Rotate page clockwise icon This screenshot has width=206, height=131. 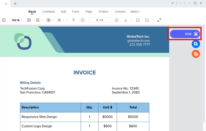pyautogui.click(x=147, y=20)
